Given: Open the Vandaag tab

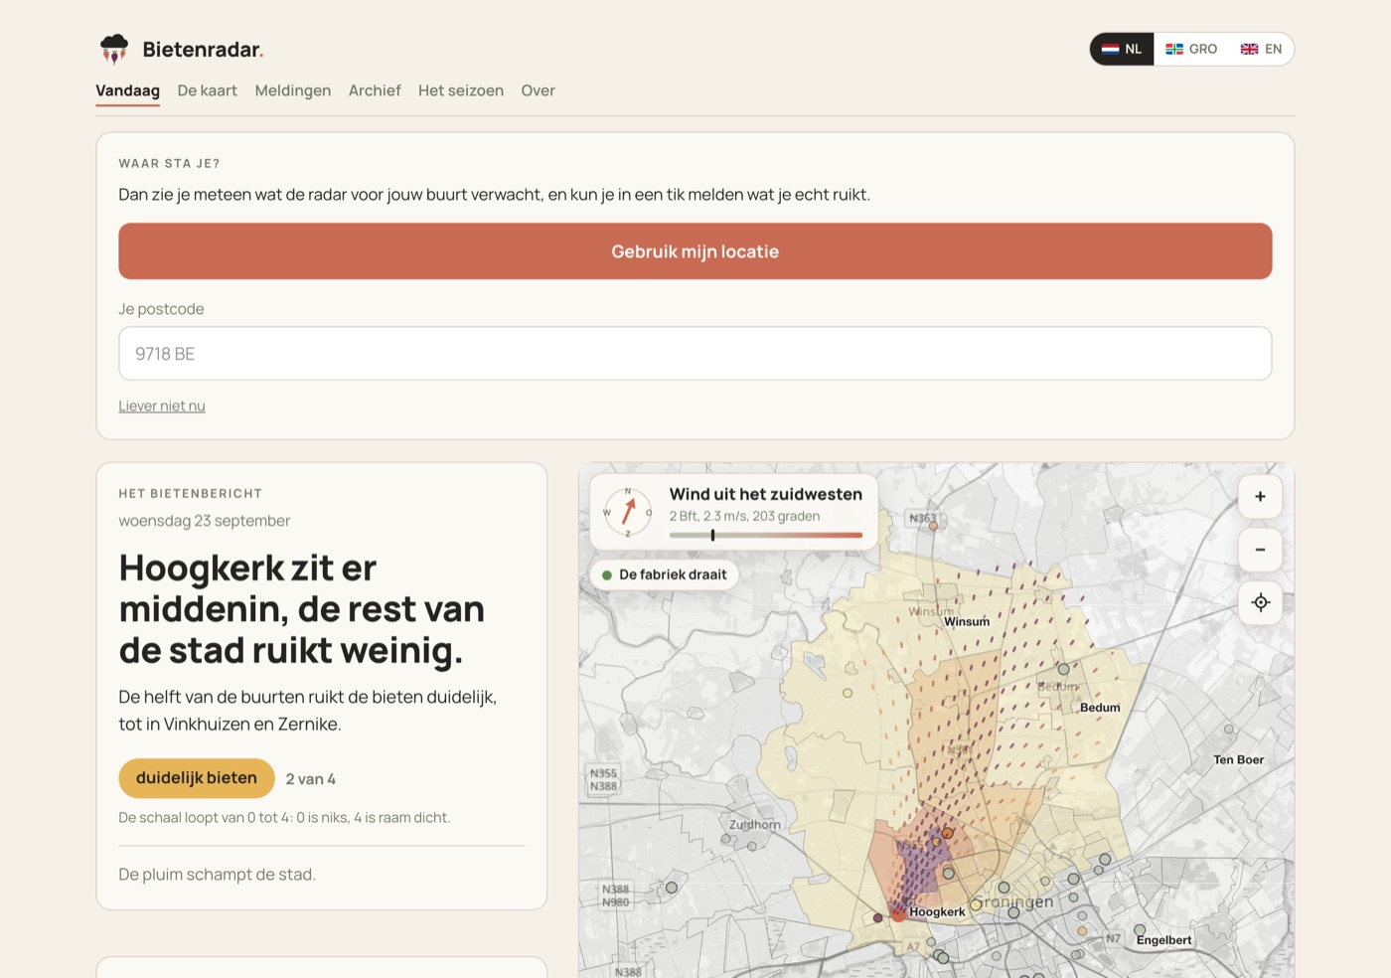Looking at the screenshot, I should pos(127,90).
